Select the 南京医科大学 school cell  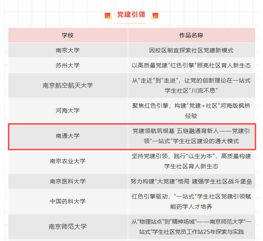pos(68,182)
